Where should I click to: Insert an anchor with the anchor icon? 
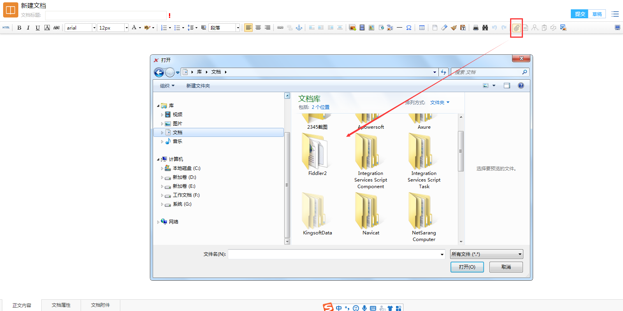pyautogui.click(x=299, y=28)
